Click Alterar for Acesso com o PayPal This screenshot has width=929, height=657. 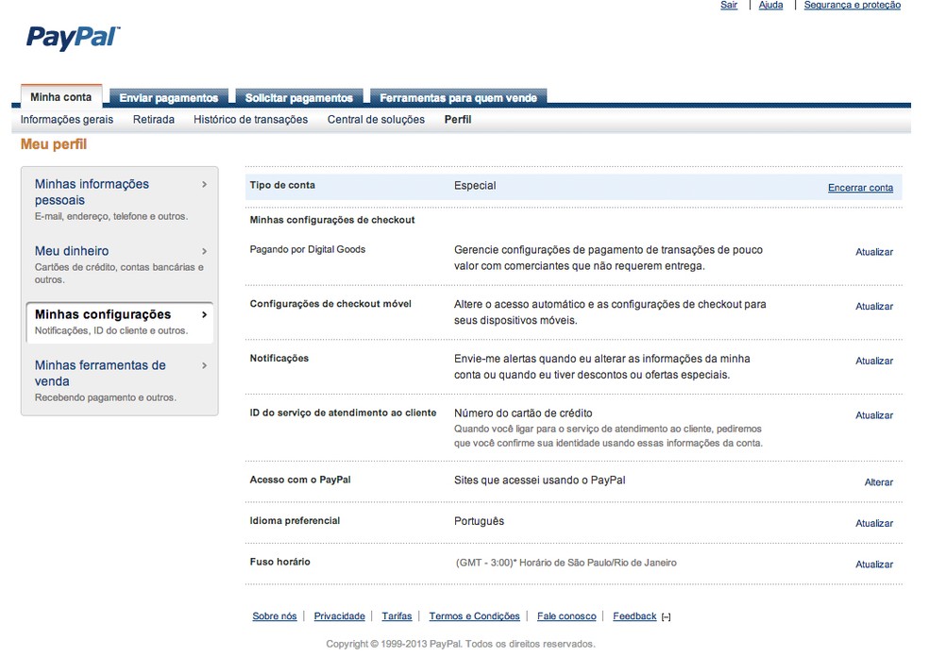[879, 482]
